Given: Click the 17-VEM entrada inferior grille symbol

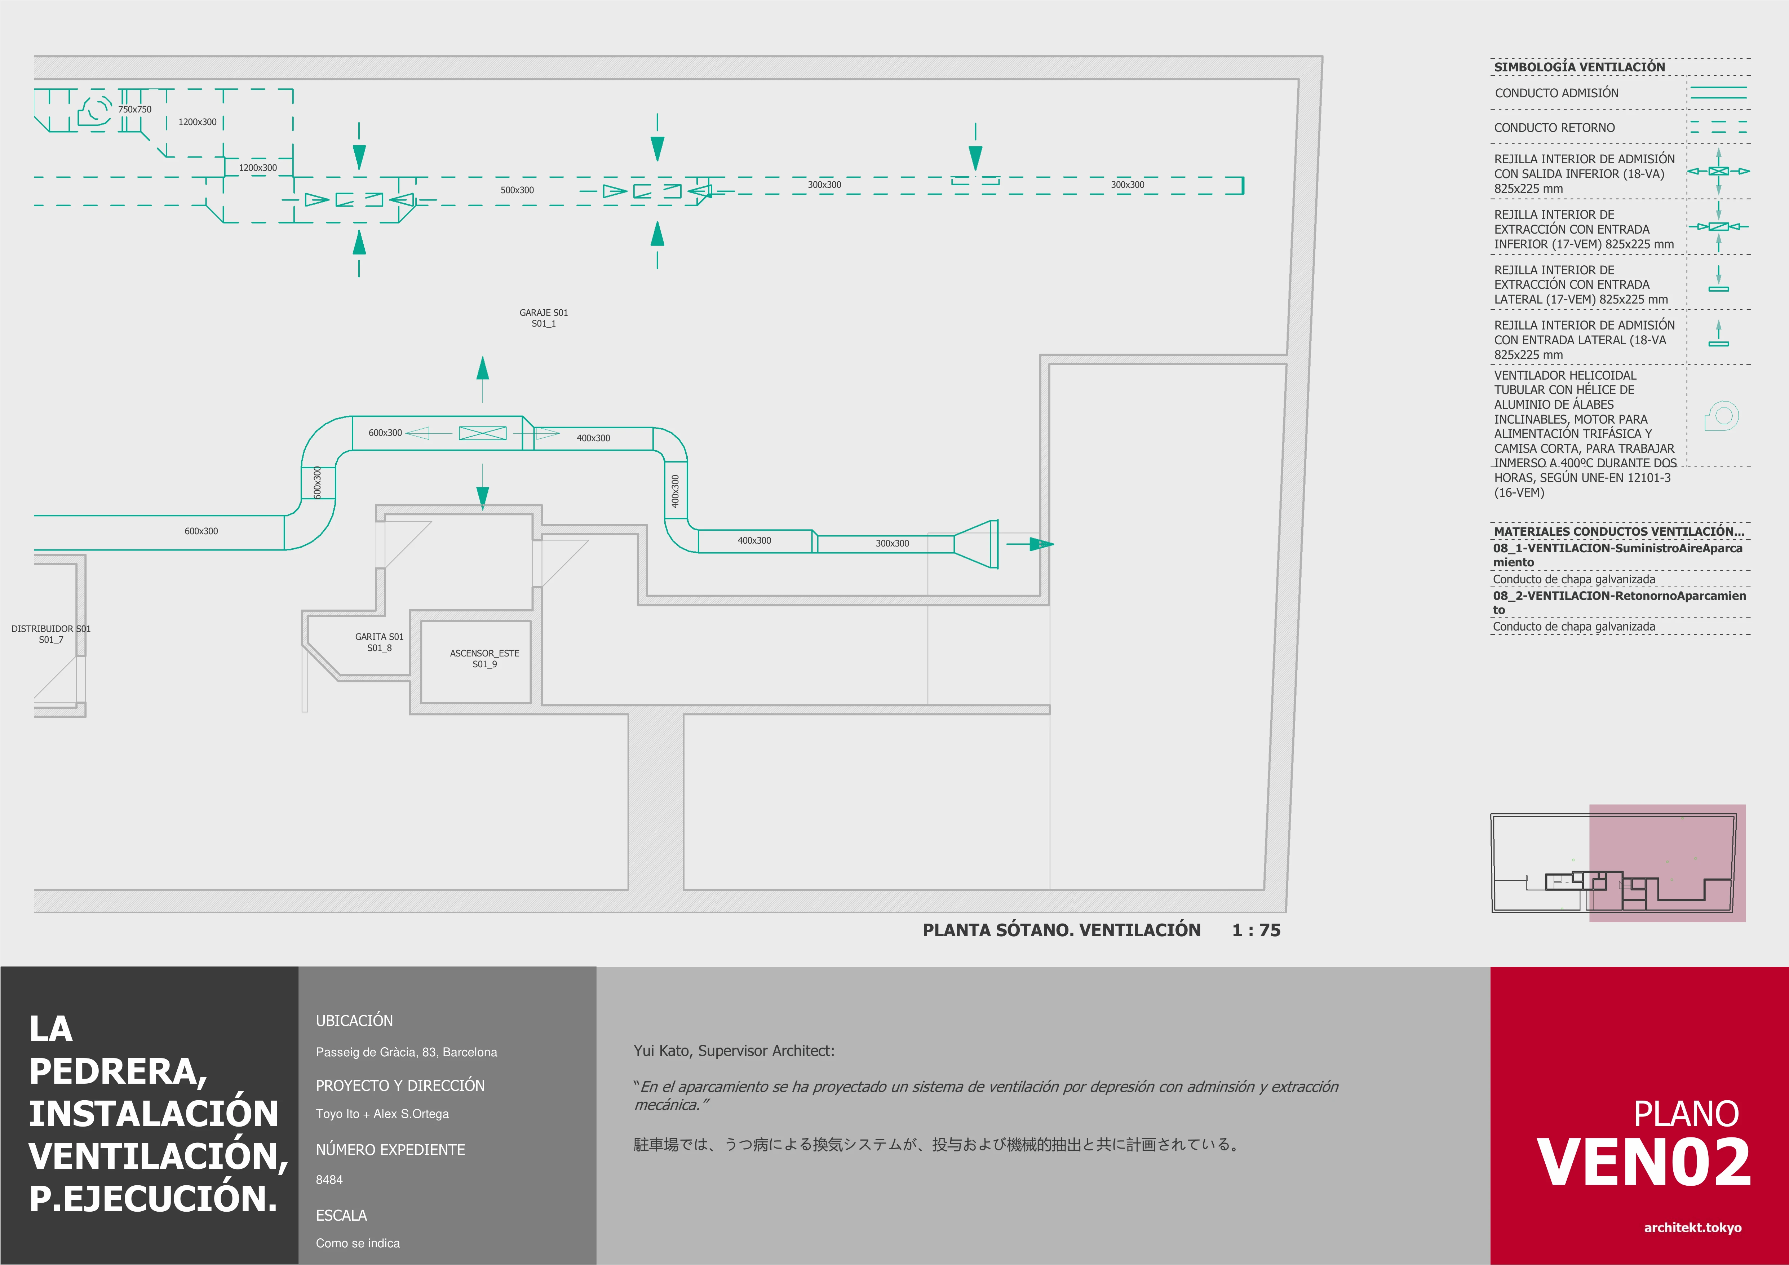Looking at the screenshot, I should (x=1718, y=227).
